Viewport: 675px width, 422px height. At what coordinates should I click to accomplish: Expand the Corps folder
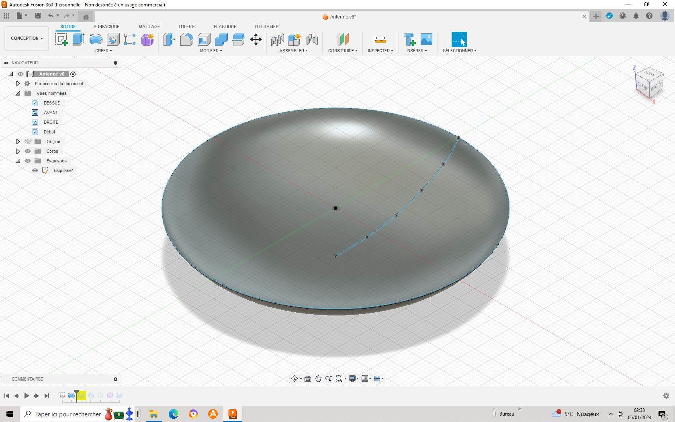(x=18, y=151)
